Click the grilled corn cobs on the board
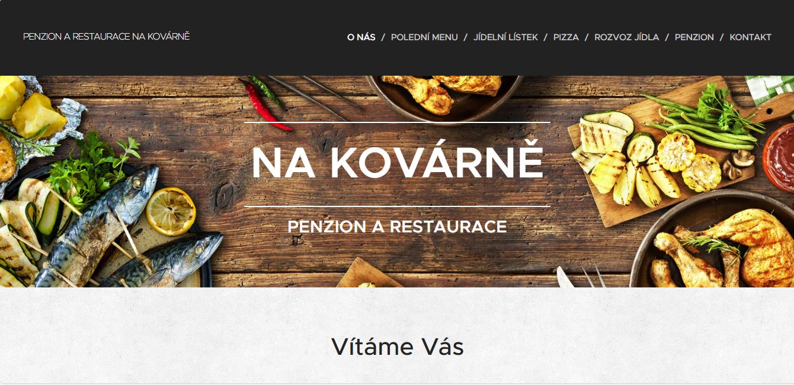The height and width of the screenshot is (385, 794). 689,161
